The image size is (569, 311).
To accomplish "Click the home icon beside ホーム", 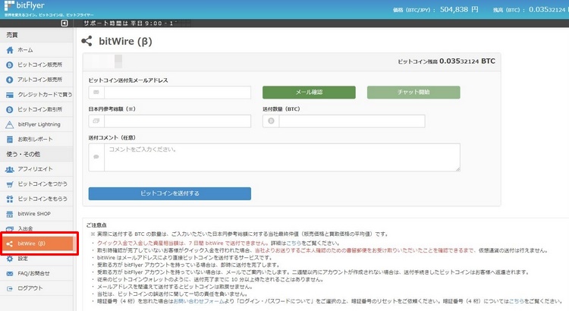I will coord(10,50).
